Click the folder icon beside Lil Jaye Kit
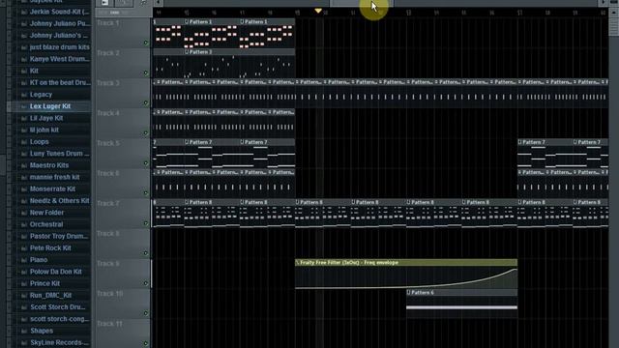 [x=23, y=118]
